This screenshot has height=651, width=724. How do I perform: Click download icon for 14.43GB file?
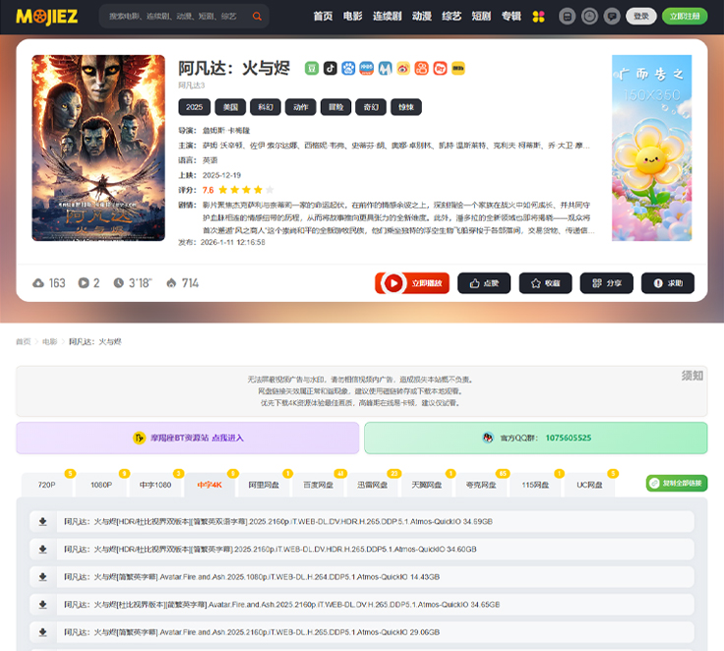tap(43, 577)
